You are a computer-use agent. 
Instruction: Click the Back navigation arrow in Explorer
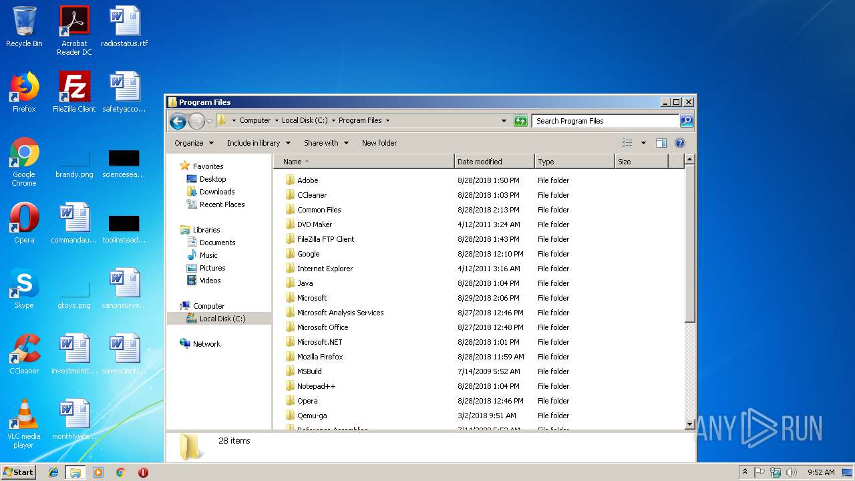[178, 121]
